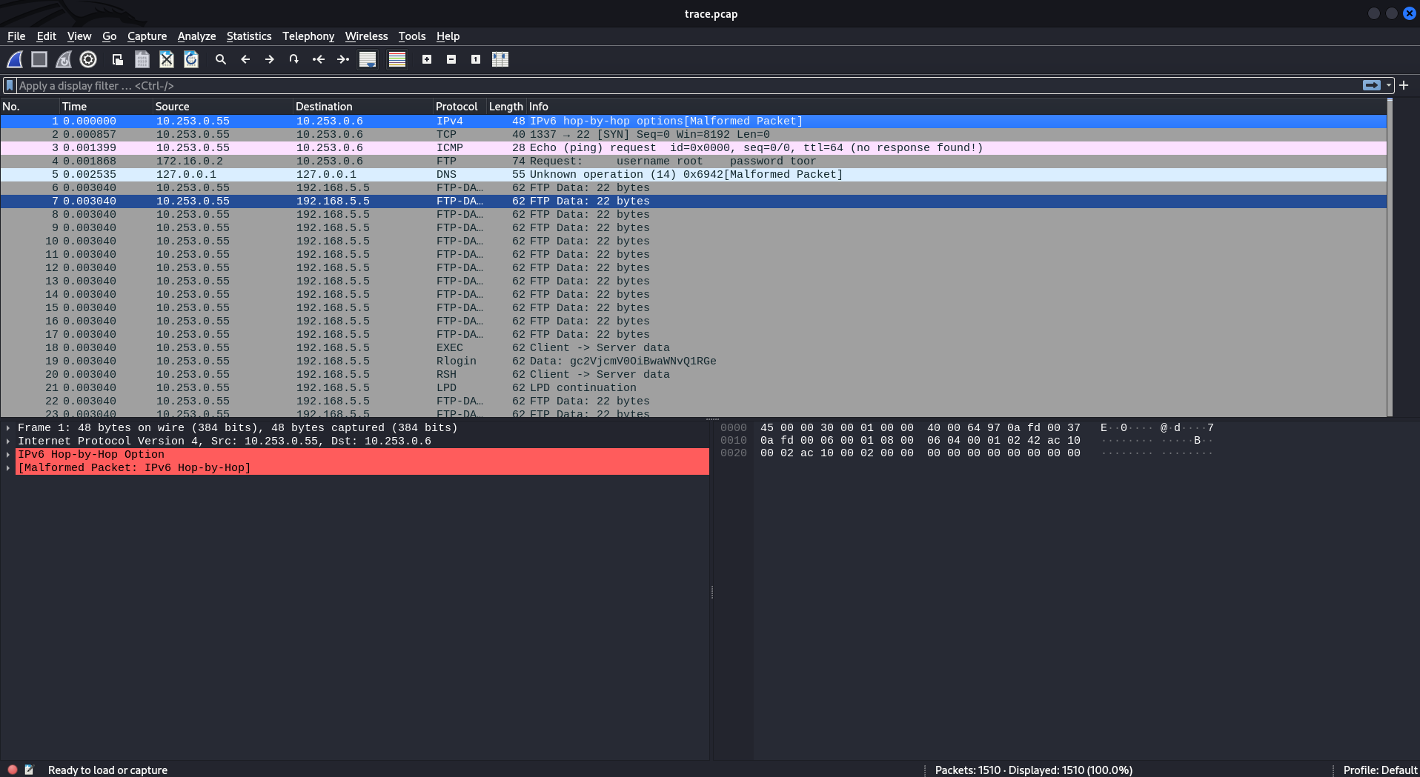Click the resize columns icon

500,59
